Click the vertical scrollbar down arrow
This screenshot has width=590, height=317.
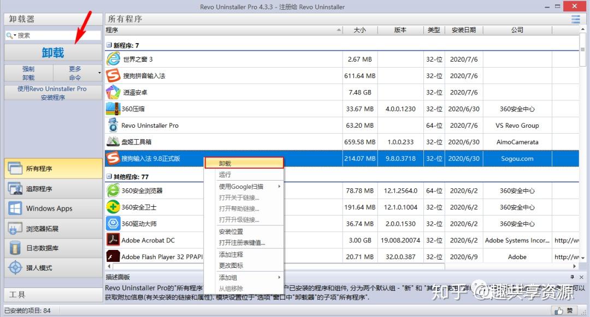pos(582,258)
